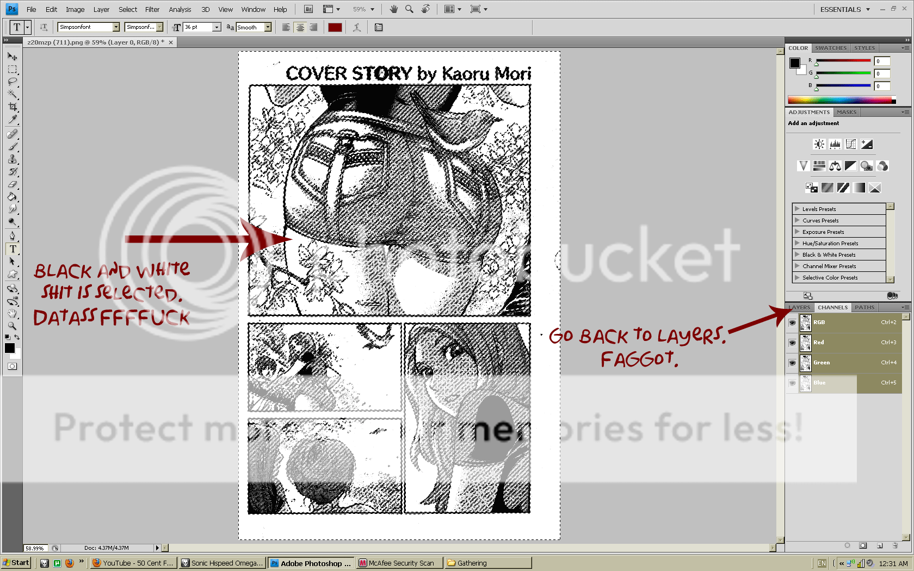Viewport: 914px width, 571px height.
Task: Select the Eyedropper tool
Action: coord(13,120)
